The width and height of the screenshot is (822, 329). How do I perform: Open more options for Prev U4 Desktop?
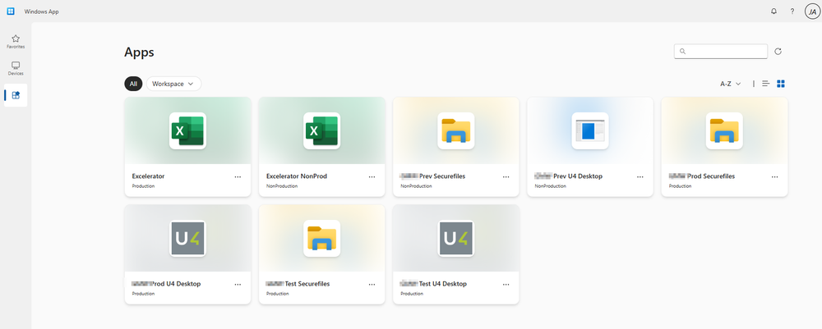(x=640, y=176)
